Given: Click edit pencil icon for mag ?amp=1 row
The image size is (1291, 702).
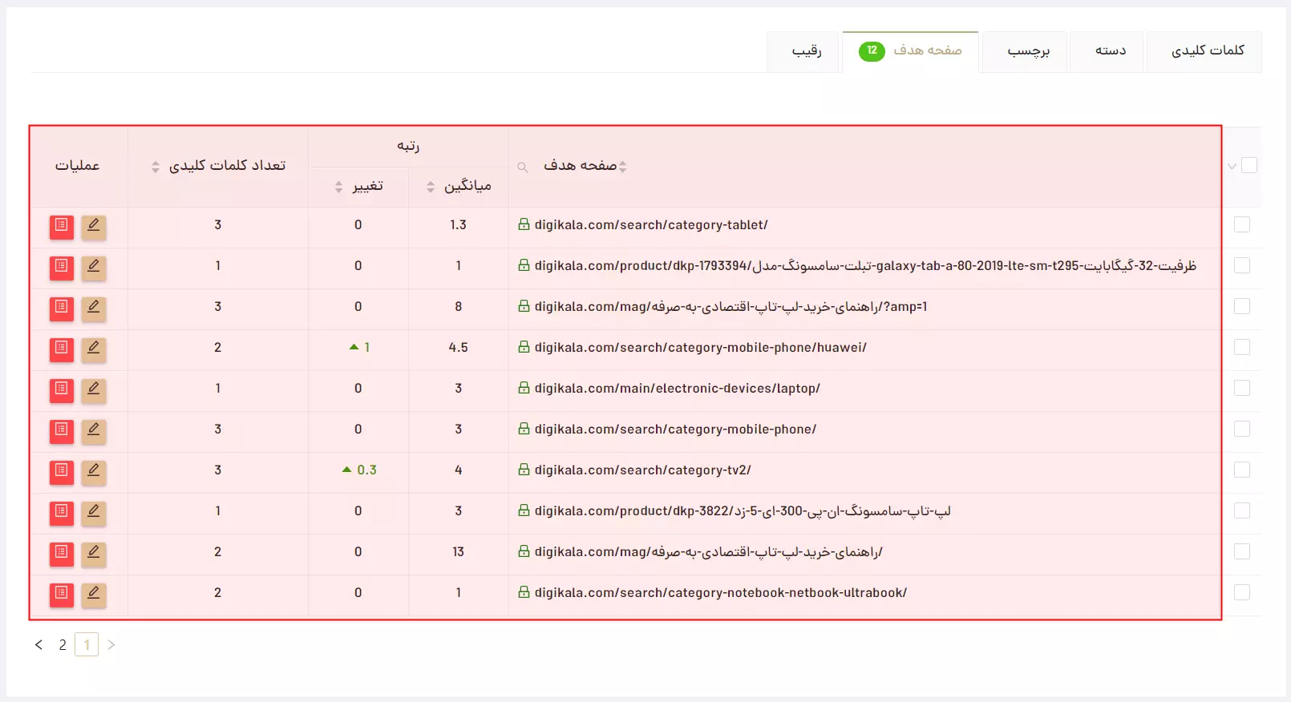Looking at the screenshot, I should pyautogui.click(x=94, y=308).
